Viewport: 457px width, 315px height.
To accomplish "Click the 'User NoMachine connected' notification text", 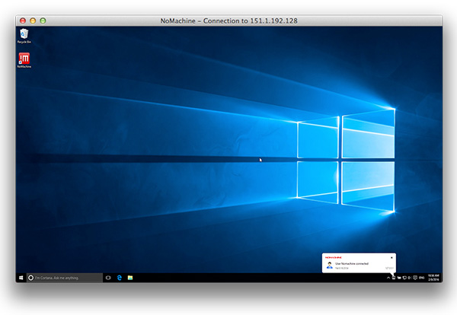I will point(352,263).
